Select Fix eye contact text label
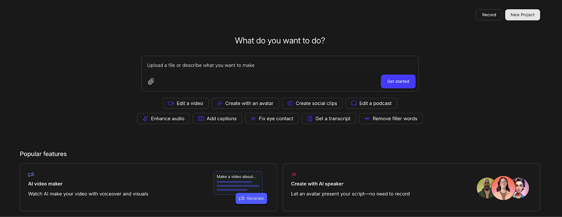 click(x=276, y=119)
